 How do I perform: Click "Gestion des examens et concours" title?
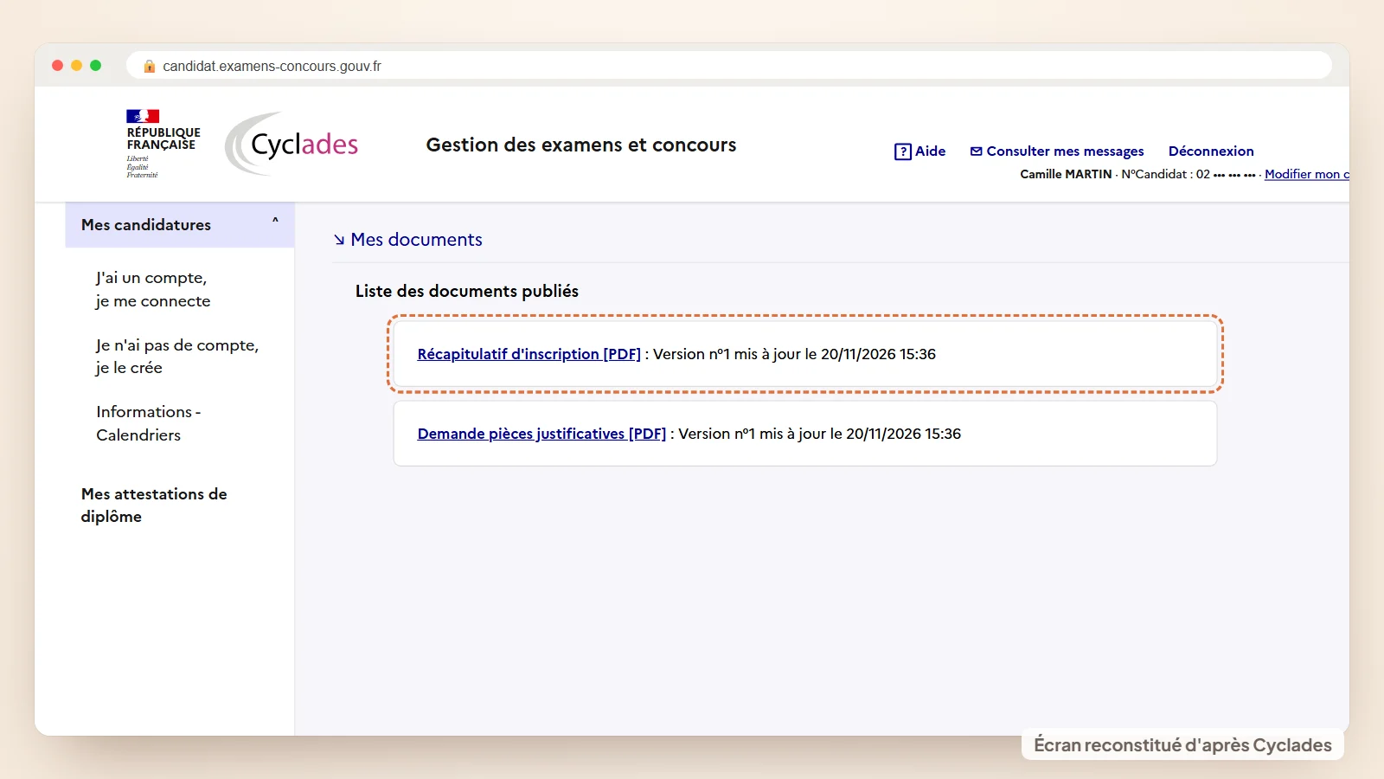581,145
